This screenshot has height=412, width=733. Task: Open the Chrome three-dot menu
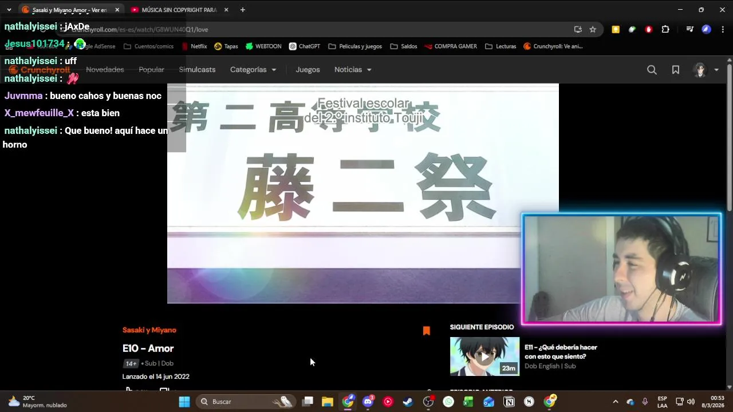click(723, 29)
